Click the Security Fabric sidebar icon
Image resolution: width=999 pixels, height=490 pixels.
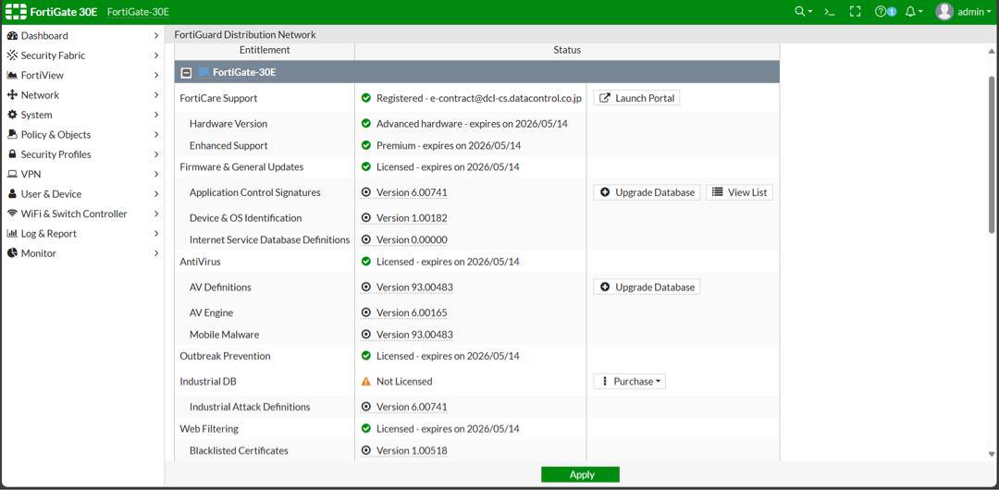point(12,55)
